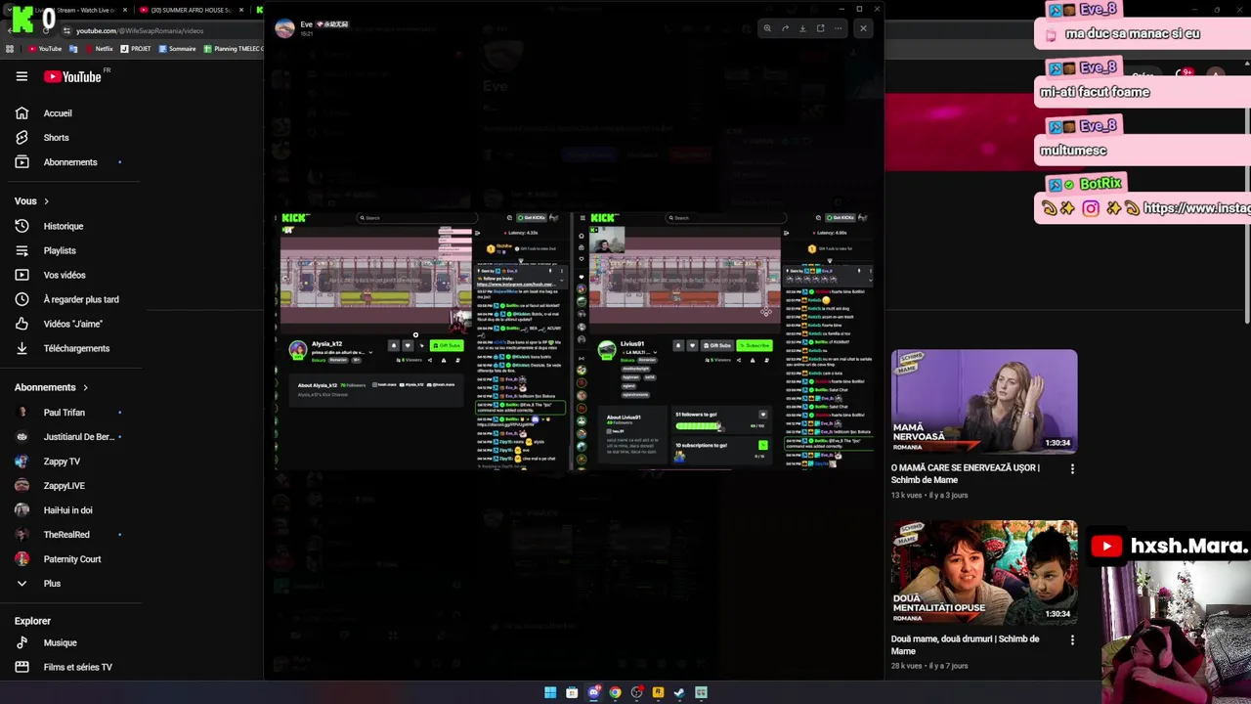Open Două Mentalități Opuse video thumbnail
The height and width of the screenshot is (704, 1251).
click(984, 572)
